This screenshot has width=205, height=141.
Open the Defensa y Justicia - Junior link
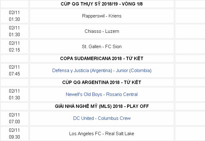[102, 70]
